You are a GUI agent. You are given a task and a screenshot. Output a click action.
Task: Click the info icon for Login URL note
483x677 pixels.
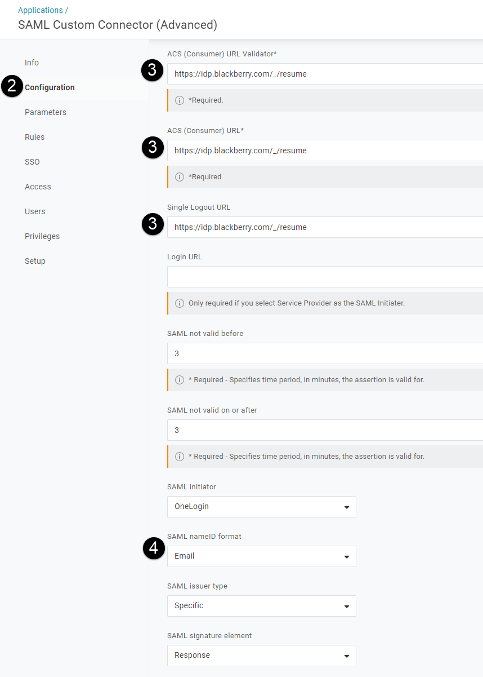tap(179, 303)
